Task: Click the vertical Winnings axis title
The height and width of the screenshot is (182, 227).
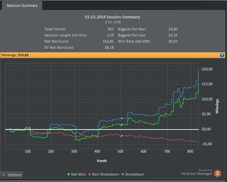Action: pyautogui.click(x=217, y=106)
